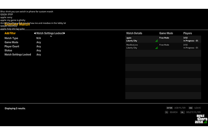
Task: Select the Game Mode filter row
Action: 23,42
